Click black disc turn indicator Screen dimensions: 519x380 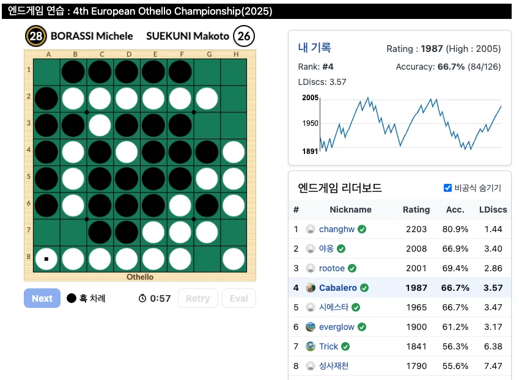pyautogui.click(x=71, y=298)
